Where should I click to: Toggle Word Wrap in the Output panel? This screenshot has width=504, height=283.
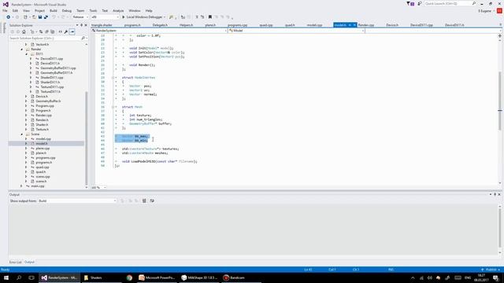click(x=152, y=201)
